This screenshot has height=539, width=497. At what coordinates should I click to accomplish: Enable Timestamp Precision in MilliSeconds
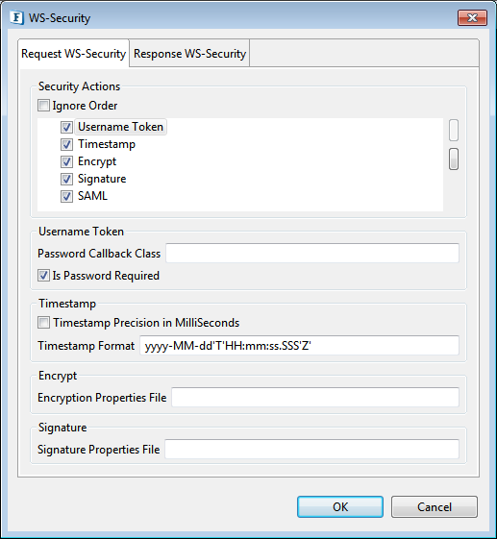pyautogui.click(x=43, y=323)
